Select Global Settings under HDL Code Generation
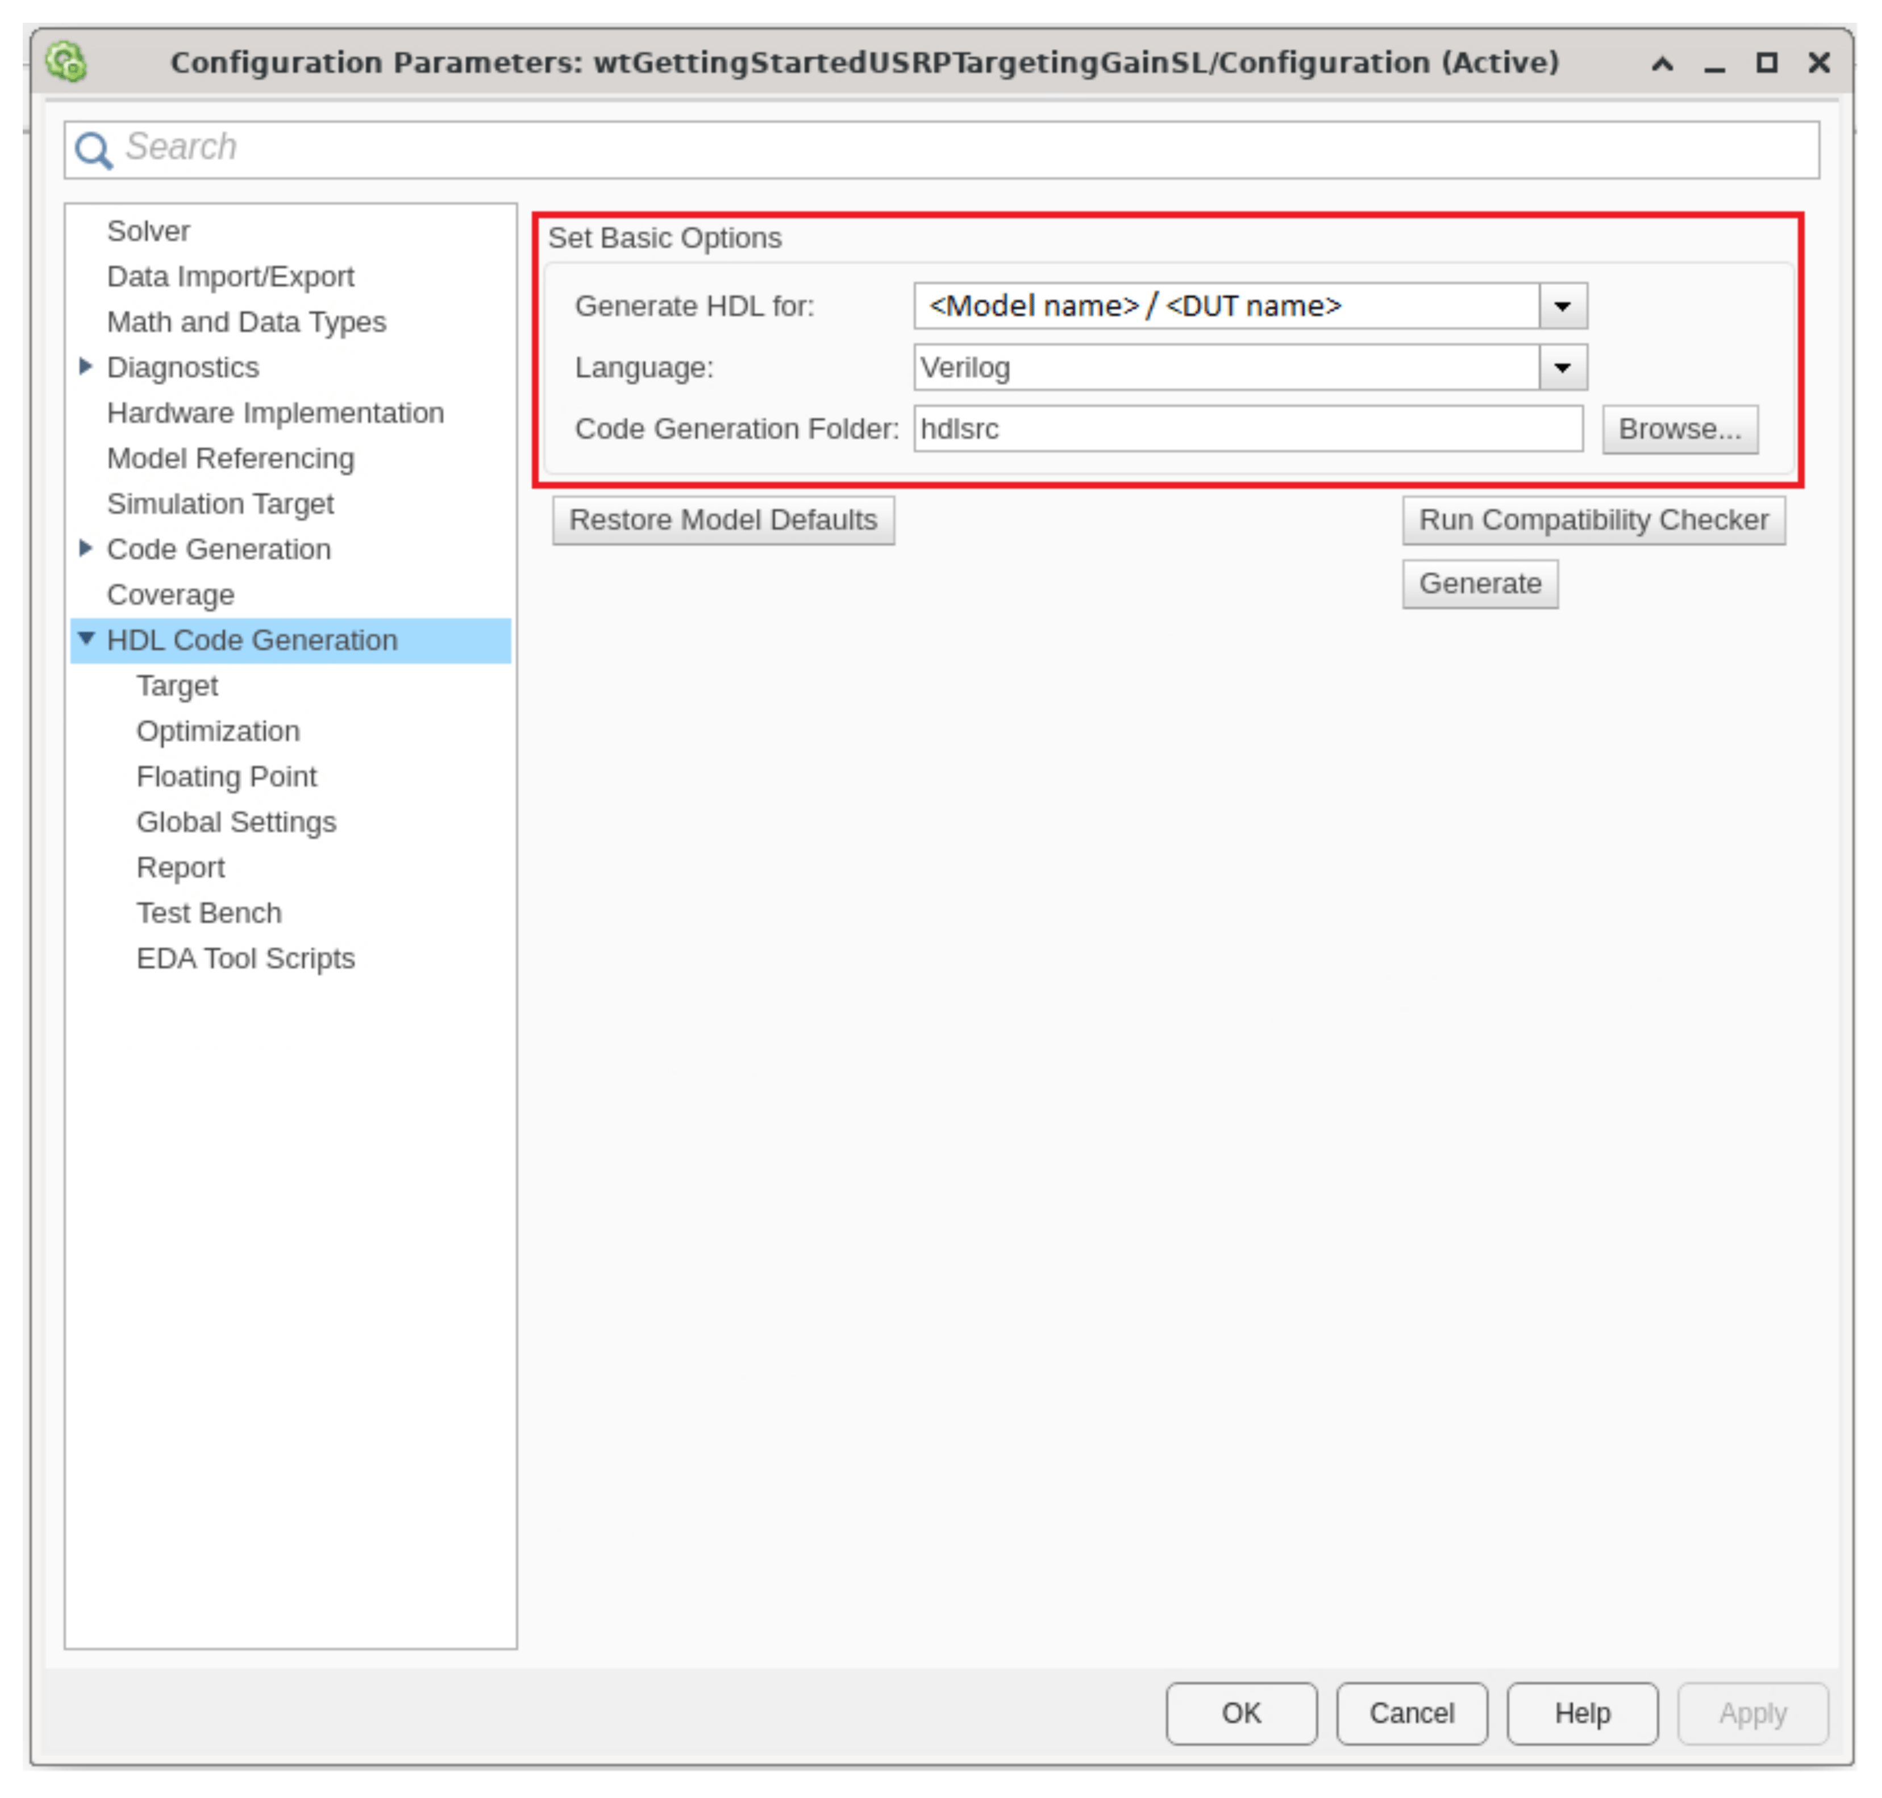This screenshot has height=1798, width=1882. click(x=236, y=821)
